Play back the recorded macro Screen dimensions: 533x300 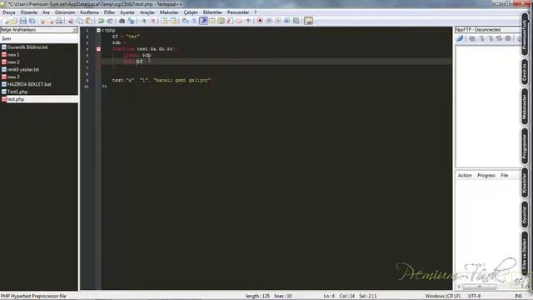pyautogui.click(x=277, y=21)
